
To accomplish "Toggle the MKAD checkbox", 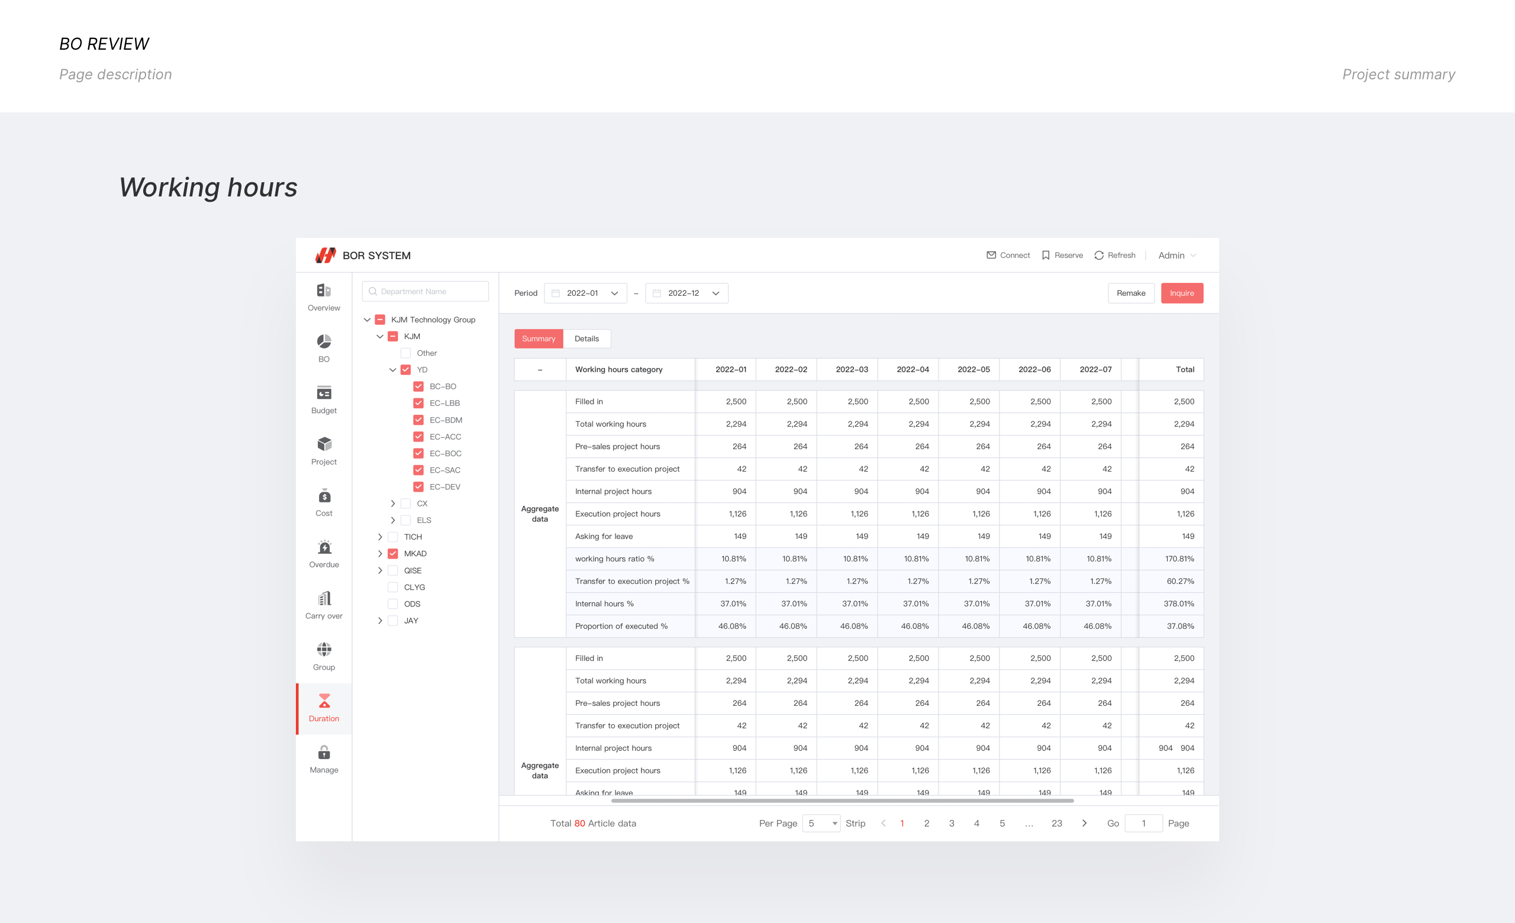I will (393, 554).
